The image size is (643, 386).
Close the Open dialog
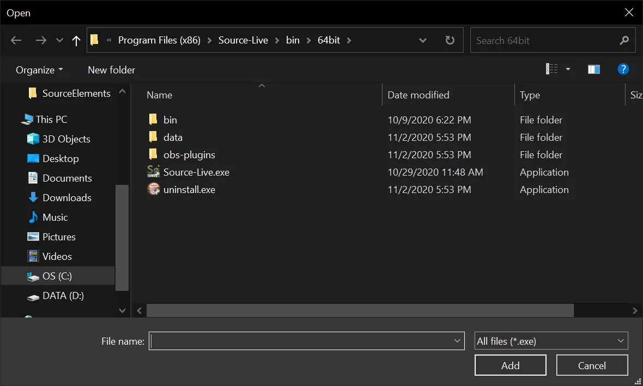coord(629,13)
